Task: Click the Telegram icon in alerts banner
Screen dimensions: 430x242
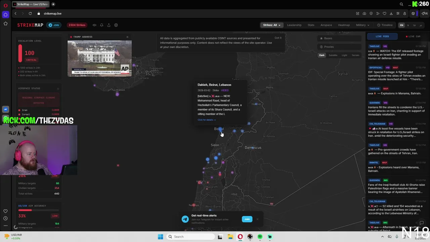Action: point(185,219)
